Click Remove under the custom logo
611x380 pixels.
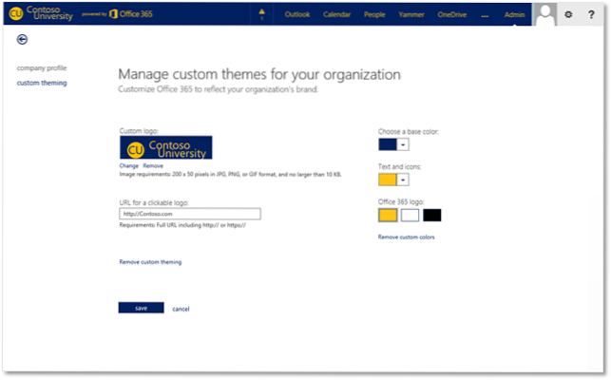point(153,165)
